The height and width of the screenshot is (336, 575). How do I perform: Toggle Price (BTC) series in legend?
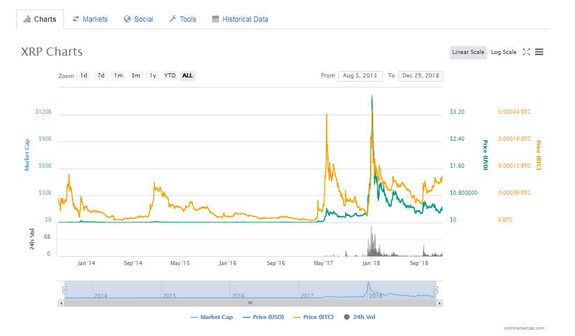[x=314, y=317]
